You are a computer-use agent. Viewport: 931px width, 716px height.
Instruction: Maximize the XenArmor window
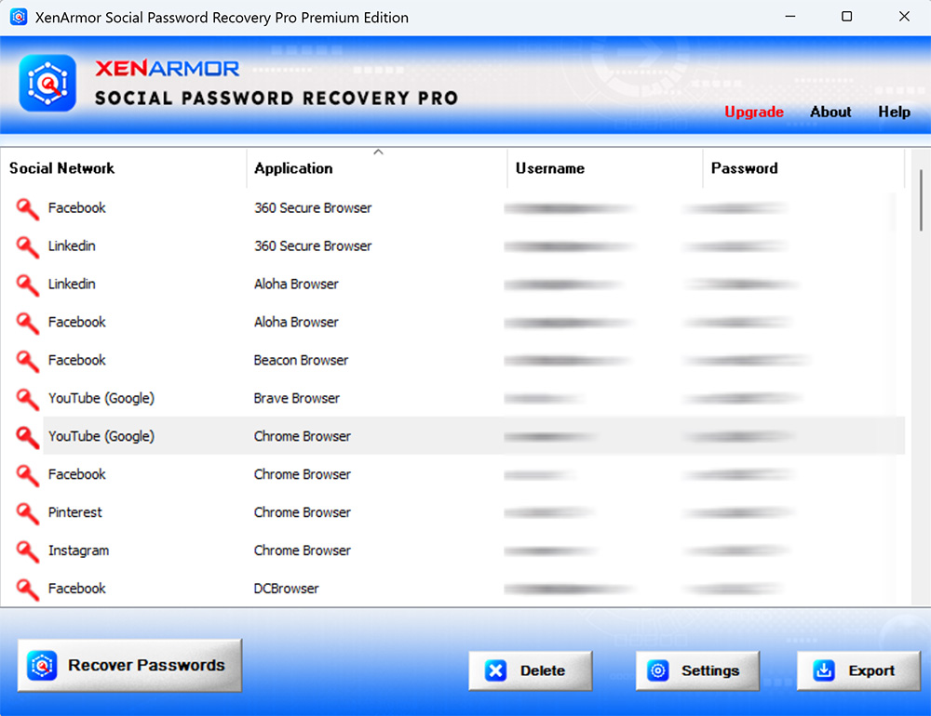pyautogui.click(x=847, y=17)
